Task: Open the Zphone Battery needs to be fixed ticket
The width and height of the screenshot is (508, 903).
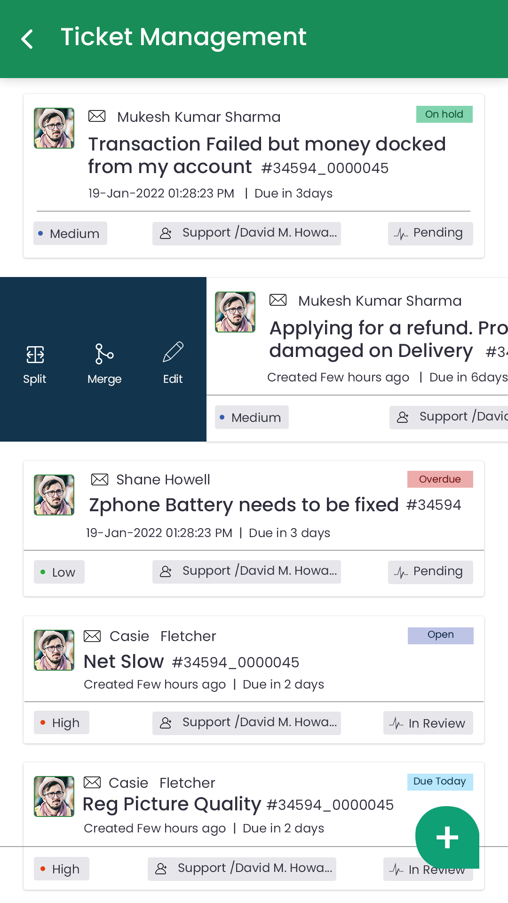Action: (244, 505)
